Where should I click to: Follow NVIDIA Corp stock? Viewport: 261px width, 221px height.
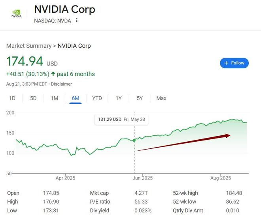coord(234,63)
